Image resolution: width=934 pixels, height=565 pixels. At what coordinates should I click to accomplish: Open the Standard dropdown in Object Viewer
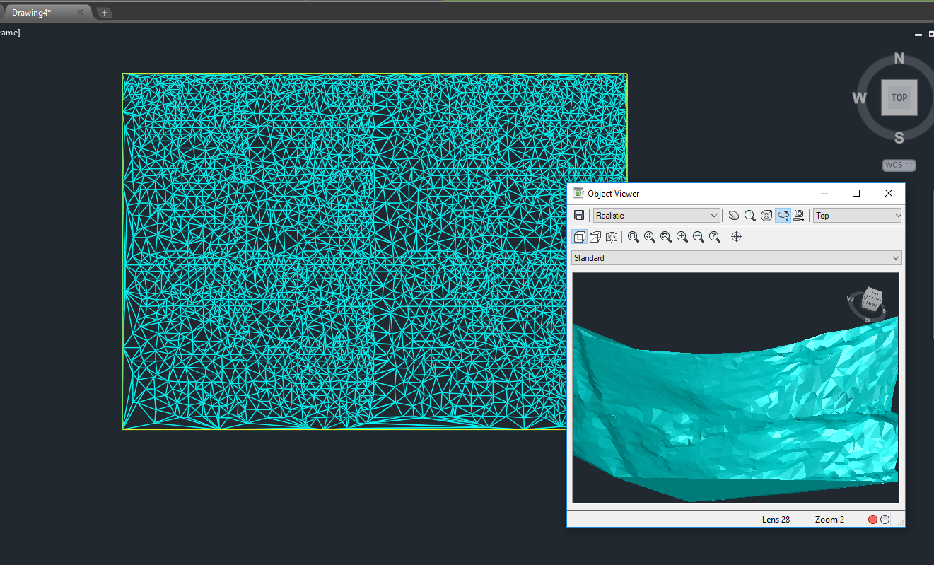pyautogui.click(x=737, y=258)
